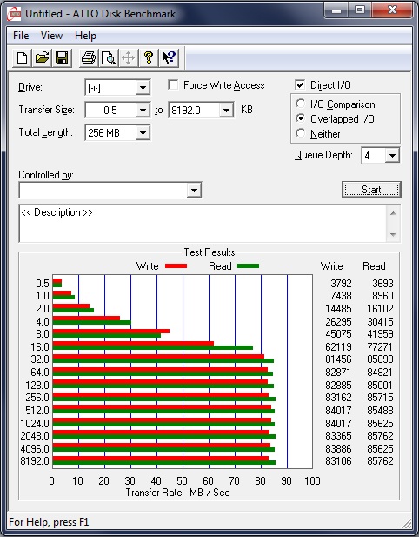Image resolution: width=419 pixels, height=537 pixels.
Task: Click the 2.0 row read value 16102
Action: 380,309
